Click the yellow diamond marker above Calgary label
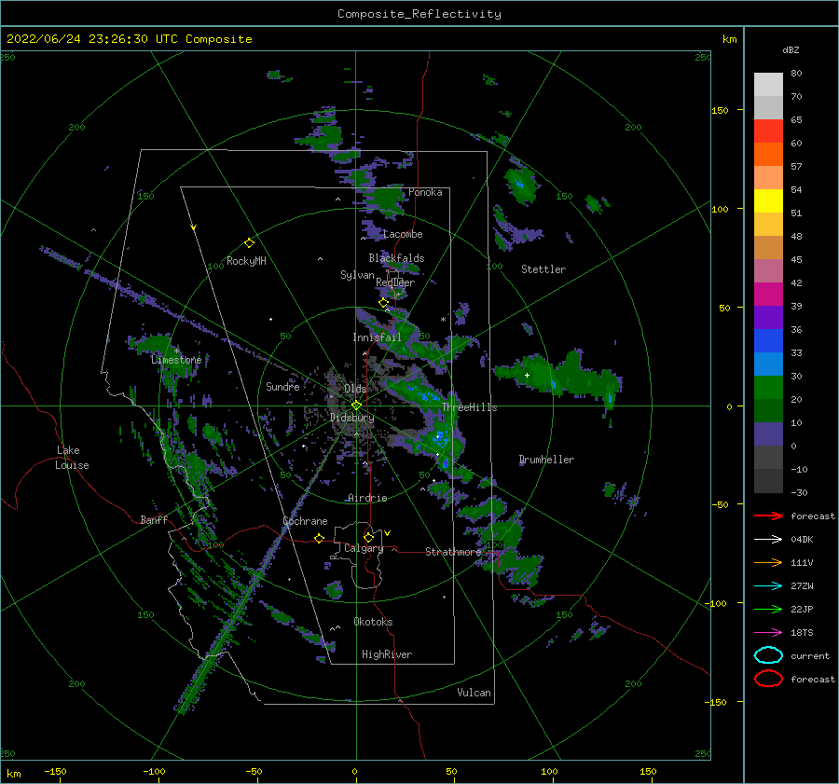This screenshot has height=784, width=839. 368,537
